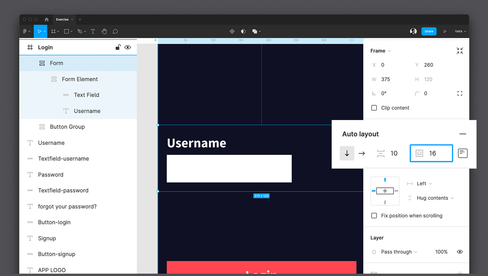
Task: Set auto layout direction to vertical
Action: point(347,153)
